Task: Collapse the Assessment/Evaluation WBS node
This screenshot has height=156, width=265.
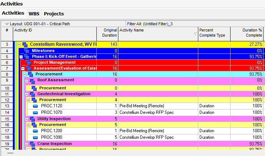Action: 23,68
